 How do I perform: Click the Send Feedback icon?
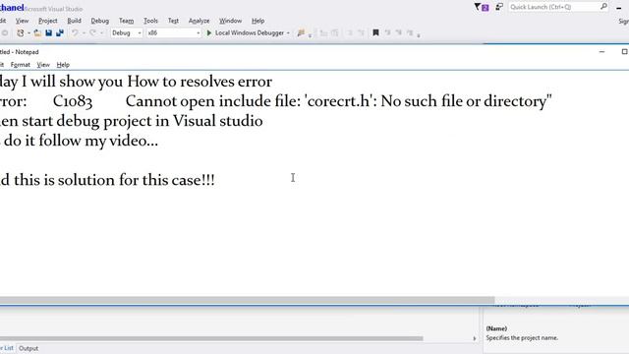[x=499, y=7]
